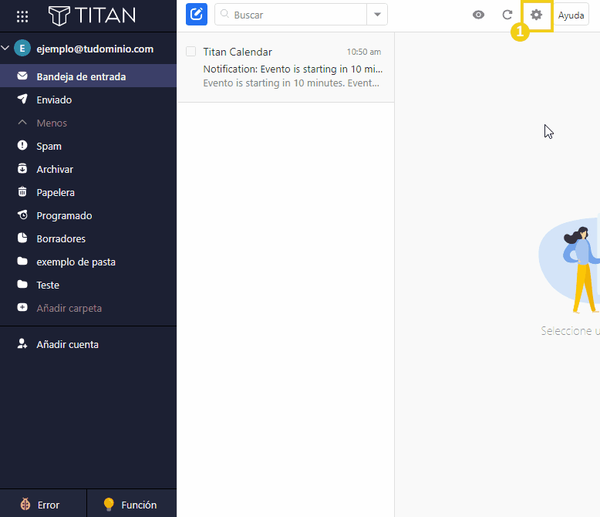
Task: Open the Enviado folder
Action: tap(88, 100)
